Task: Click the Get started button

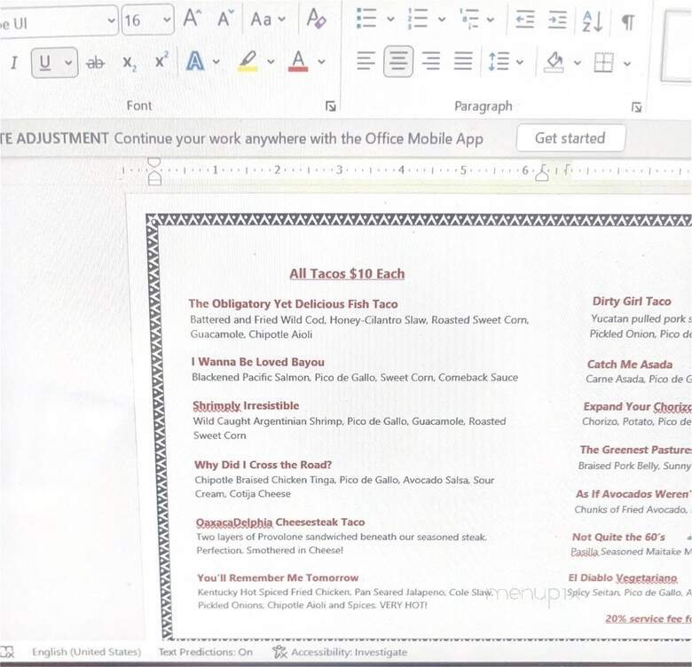Action: coord(570,138)
